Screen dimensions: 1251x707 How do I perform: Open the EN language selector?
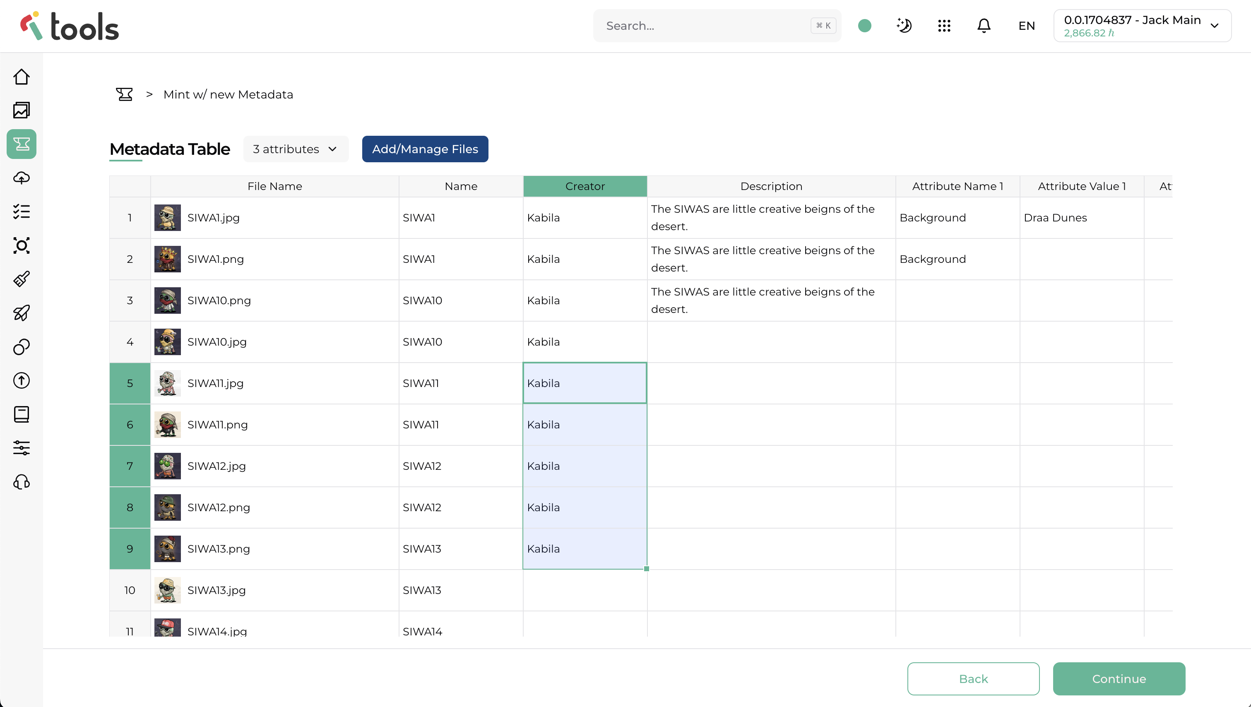click(x=1026, y=26)
